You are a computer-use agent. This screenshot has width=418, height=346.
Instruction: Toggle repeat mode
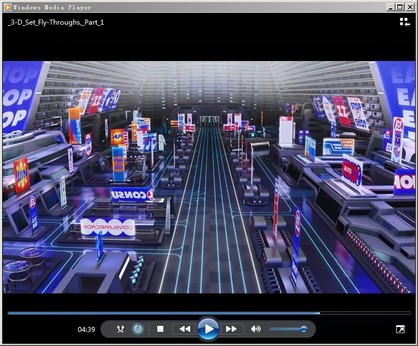point(138,329)
